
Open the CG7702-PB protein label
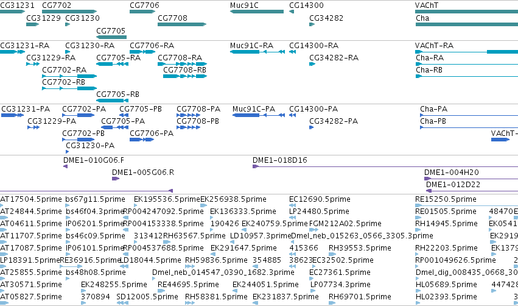pyautogui.click(x=83, y=133)
